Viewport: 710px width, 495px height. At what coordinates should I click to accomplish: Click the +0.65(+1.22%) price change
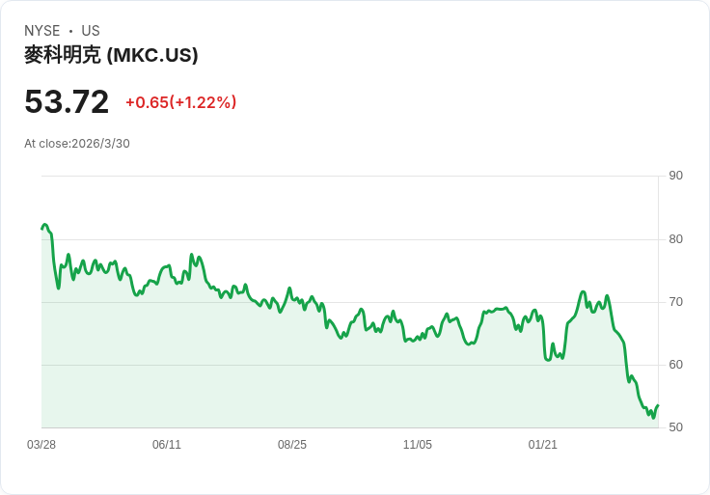(x=180, y=102)
